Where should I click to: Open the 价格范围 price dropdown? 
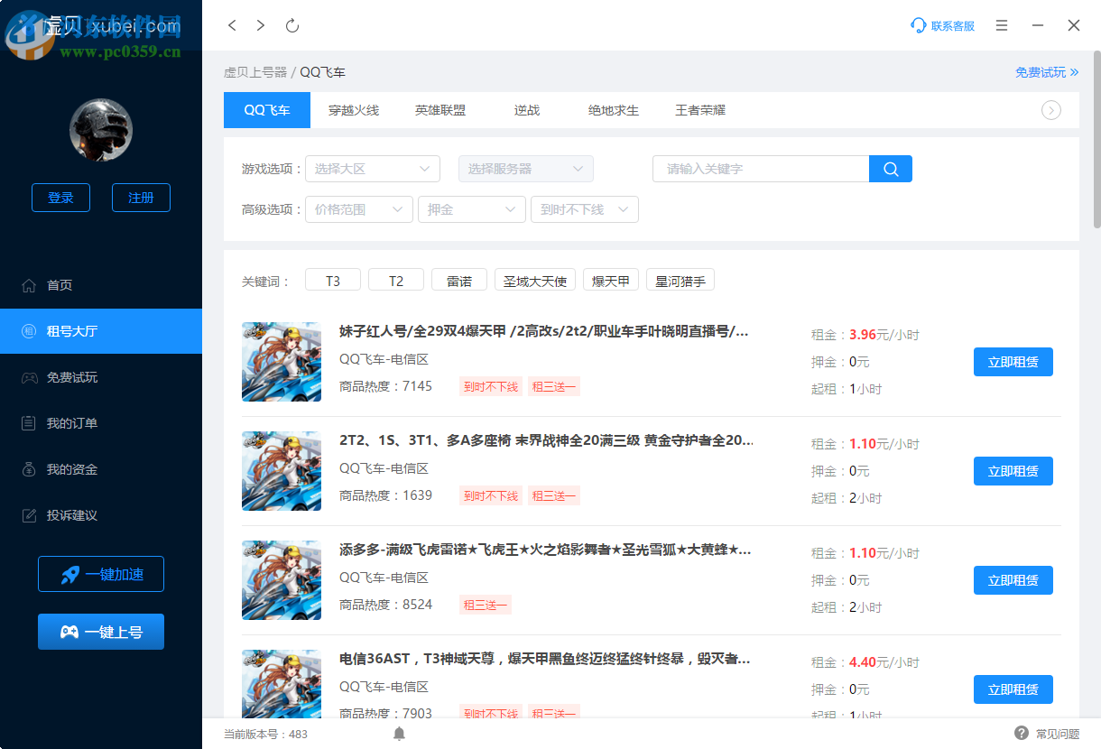pos(358,208)
